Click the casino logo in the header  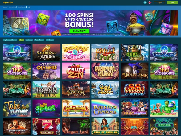[x=8, y=2]
